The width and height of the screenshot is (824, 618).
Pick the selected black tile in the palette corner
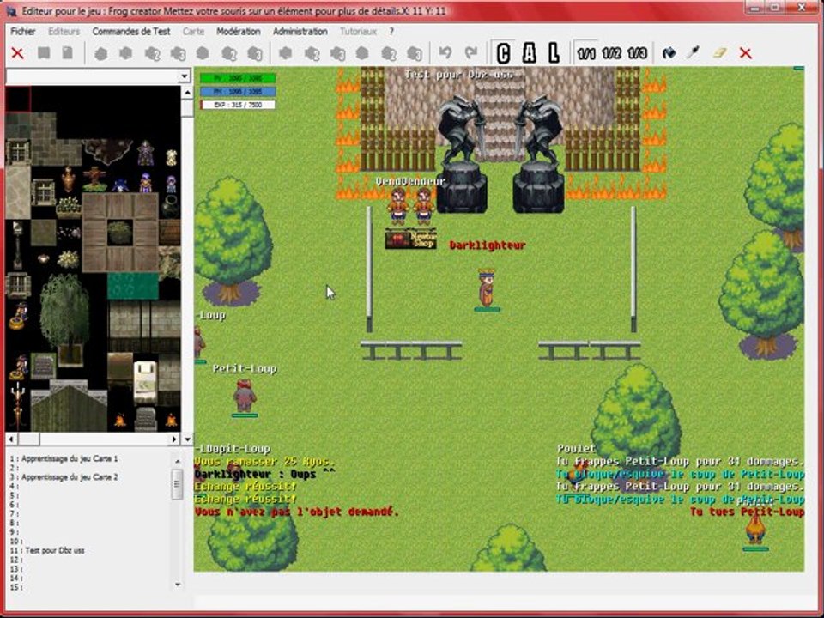pos(18,100)
